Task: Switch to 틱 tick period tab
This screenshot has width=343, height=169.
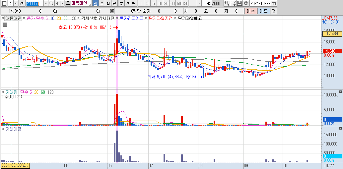Action: pos(134,3)
